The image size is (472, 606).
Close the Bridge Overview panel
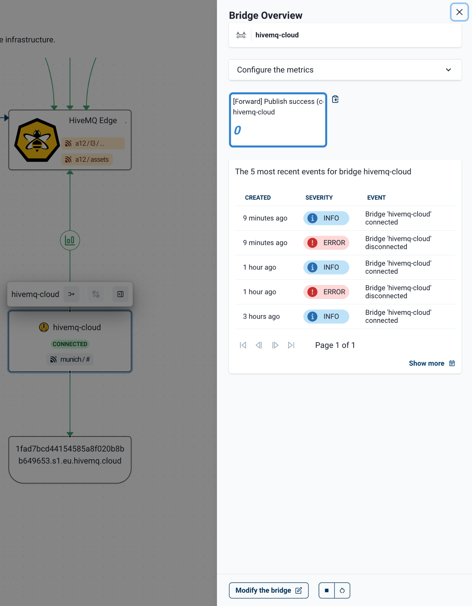click(459, 12)
